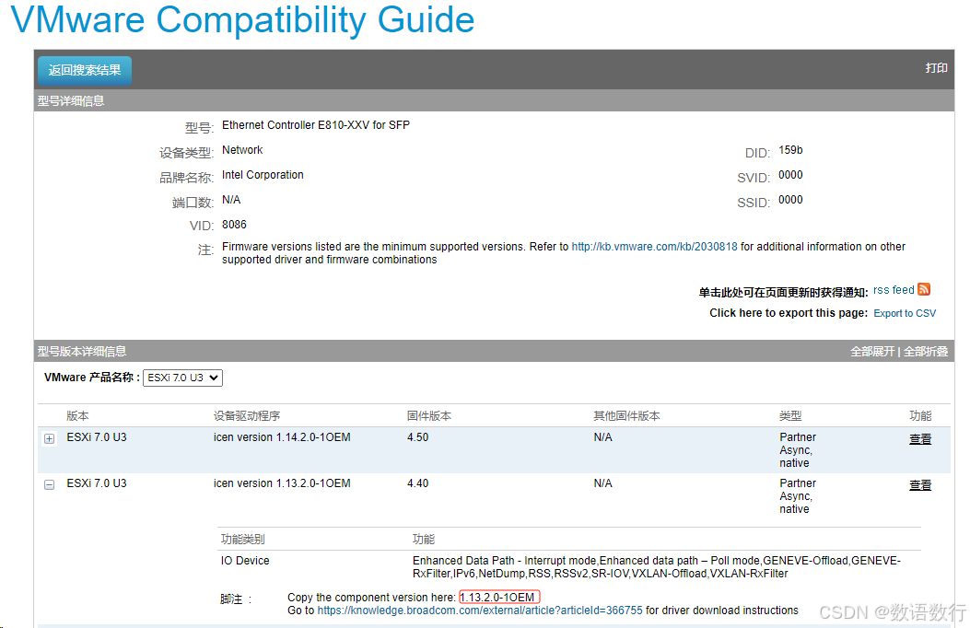Viewport: 970px width, 628px height.
Task: Open the knowledge.broadcom.com article link
Action: point(480,611)
